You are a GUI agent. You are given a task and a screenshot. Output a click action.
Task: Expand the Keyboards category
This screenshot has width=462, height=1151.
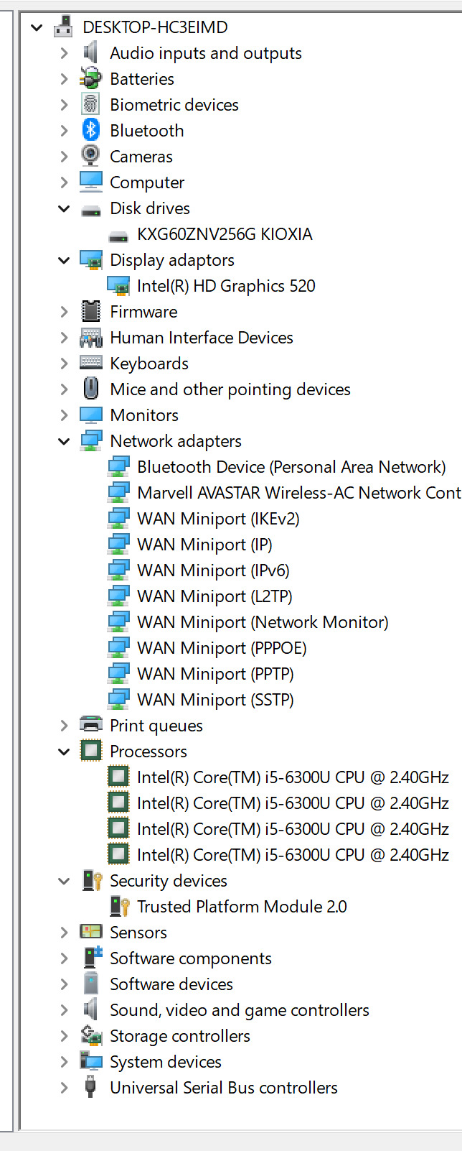[64, 364]
